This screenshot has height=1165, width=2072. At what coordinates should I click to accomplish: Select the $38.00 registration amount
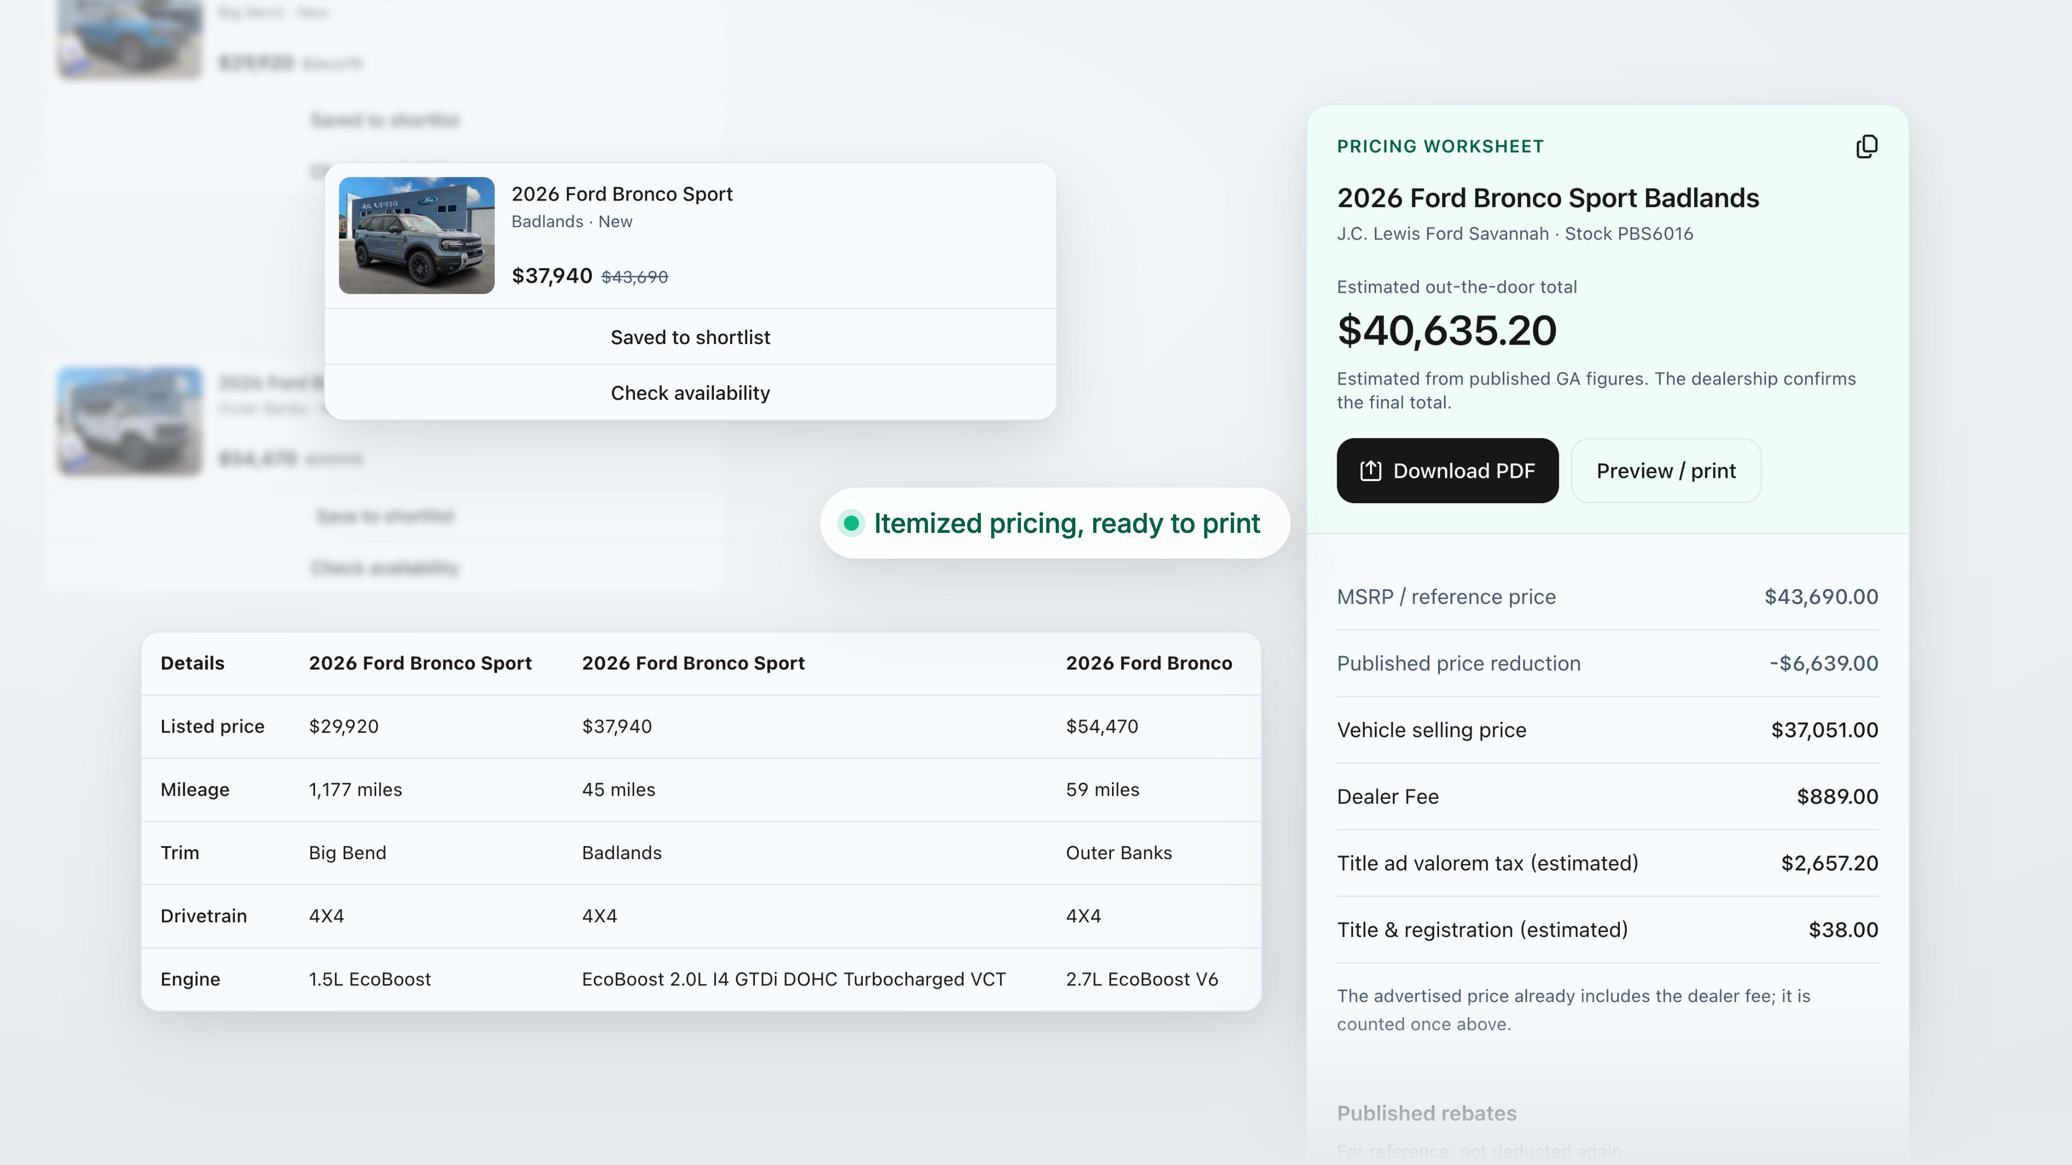point(1843,930)
